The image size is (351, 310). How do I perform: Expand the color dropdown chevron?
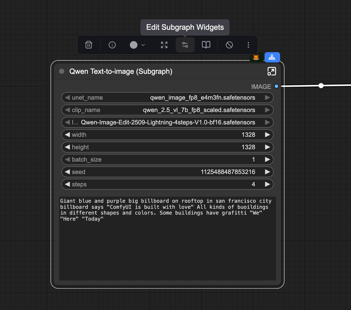pos(143,45)
